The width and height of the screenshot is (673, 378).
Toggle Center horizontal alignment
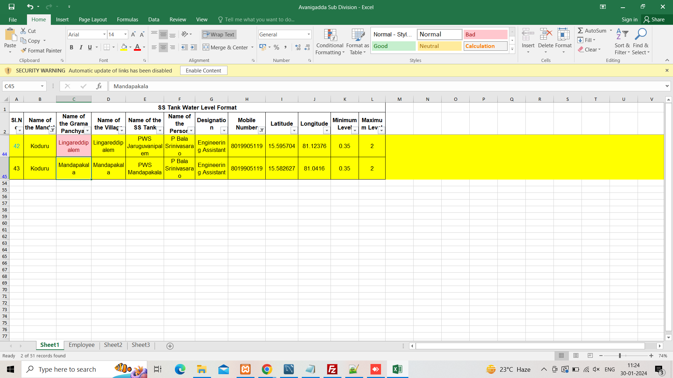(163, 47)
